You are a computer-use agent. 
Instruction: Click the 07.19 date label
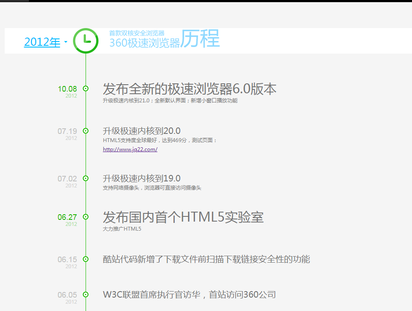point(67,131)
